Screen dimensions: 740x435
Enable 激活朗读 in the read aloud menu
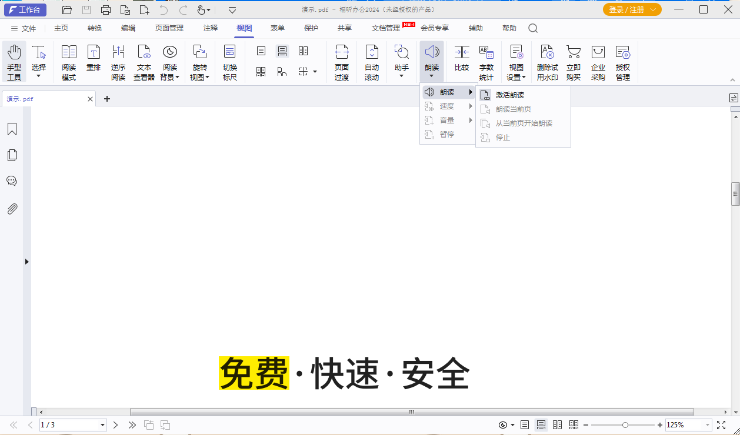click(509, 95)
